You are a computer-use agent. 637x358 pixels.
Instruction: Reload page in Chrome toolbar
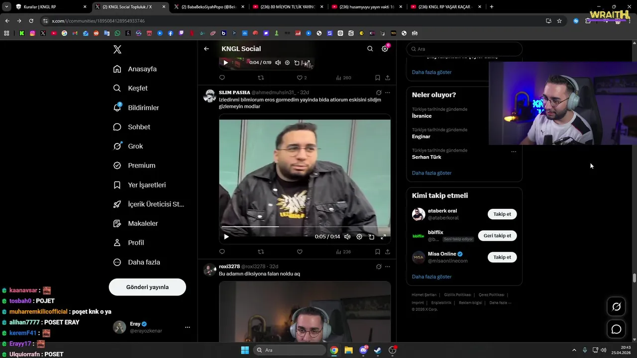(31, 21)
